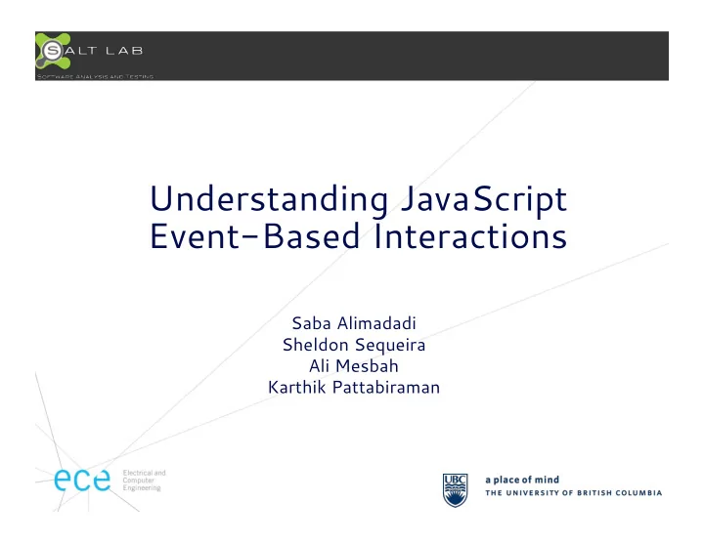Select author name 'Ali Mesbah'
The image size is (704, 544).
click(x=354, y=366)
